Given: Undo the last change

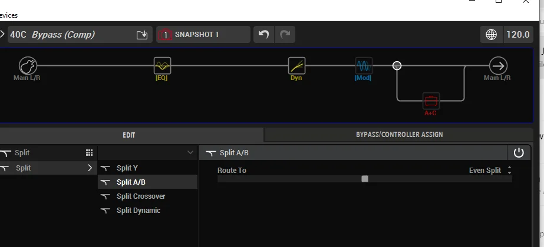Looking at the screenshot, I should point(263,35).
